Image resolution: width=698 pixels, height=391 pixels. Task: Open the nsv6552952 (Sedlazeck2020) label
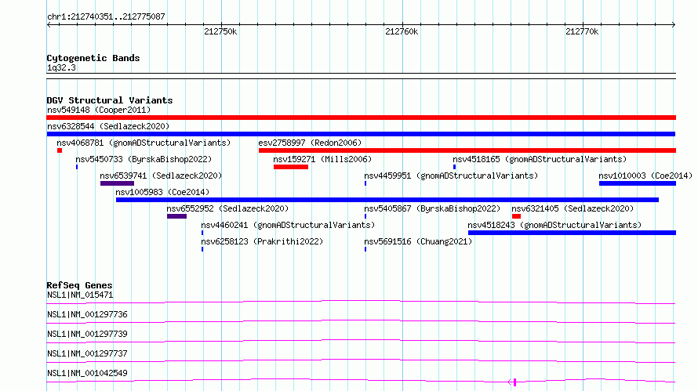(x=227, y=208)
